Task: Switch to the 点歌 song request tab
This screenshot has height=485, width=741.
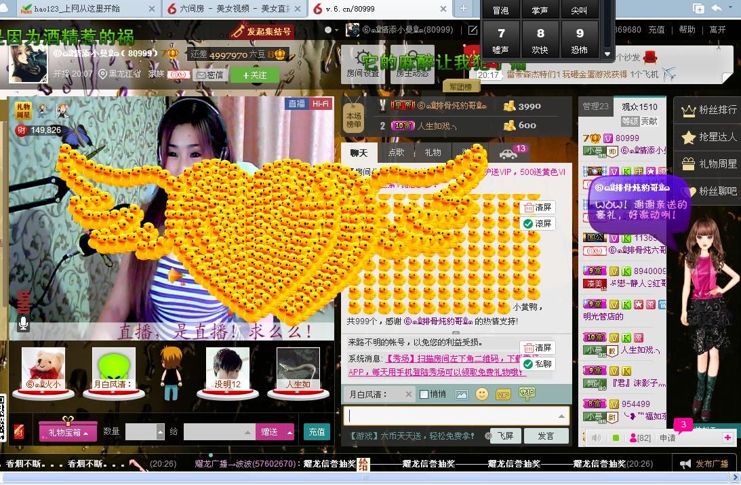Action: (x=396, y=153)
